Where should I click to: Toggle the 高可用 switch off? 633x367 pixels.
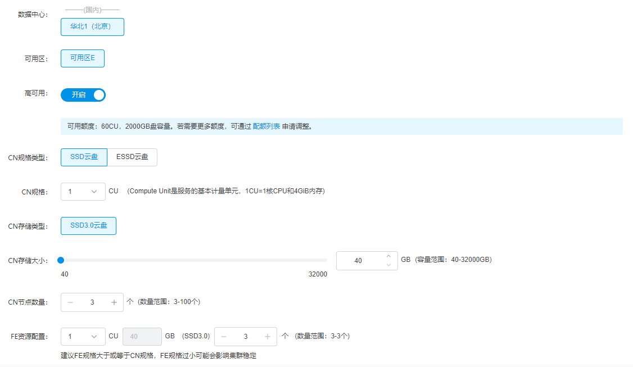click(83, 95)
